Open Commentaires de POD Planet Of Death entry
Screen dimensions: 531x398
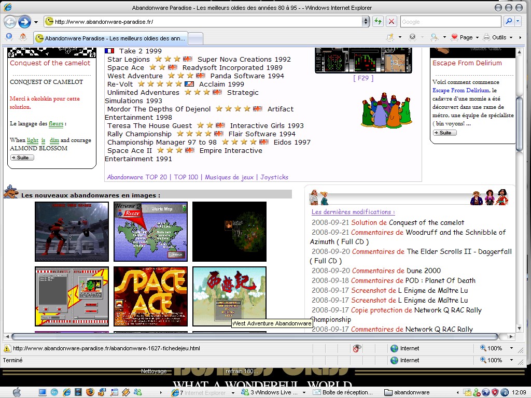coord(394,280)
